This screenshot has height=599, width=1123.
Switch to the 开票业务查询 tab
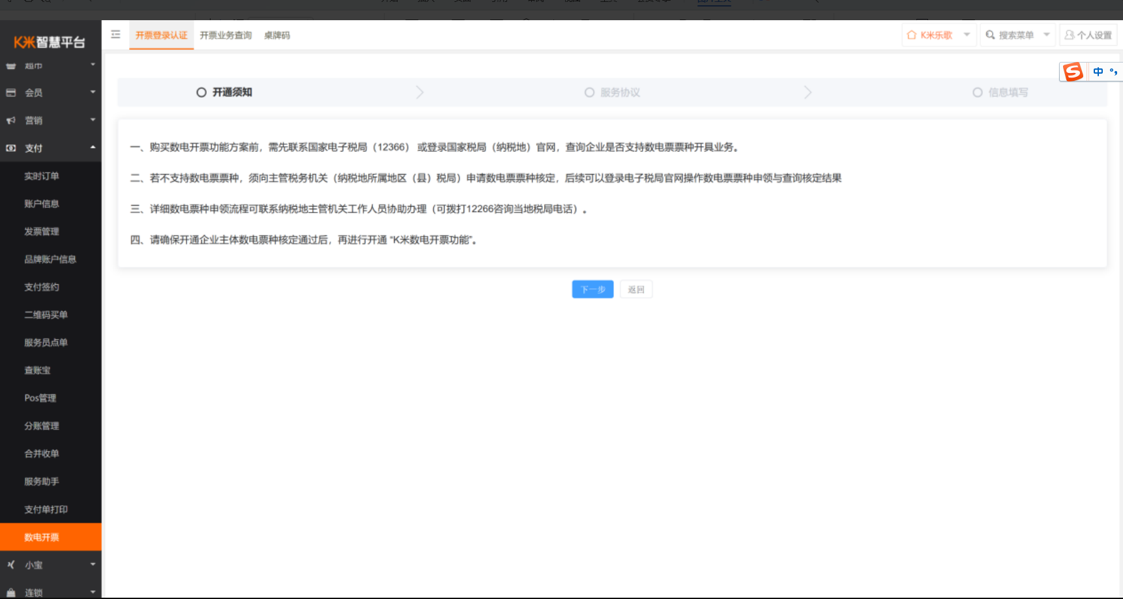point(226,35)
